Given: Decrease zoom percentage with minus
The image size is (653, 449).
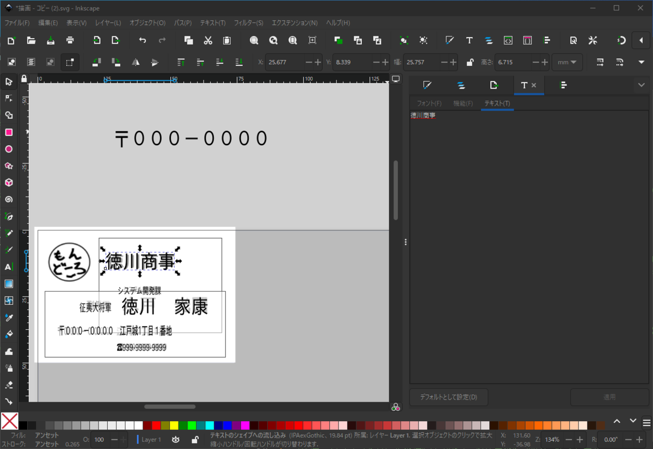Looking at the screenshot, I should 569,439.
